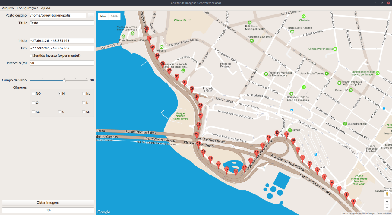Switch map to Satélite view
The height and width of the screenshot is (215, 392).
click(114, 16)
